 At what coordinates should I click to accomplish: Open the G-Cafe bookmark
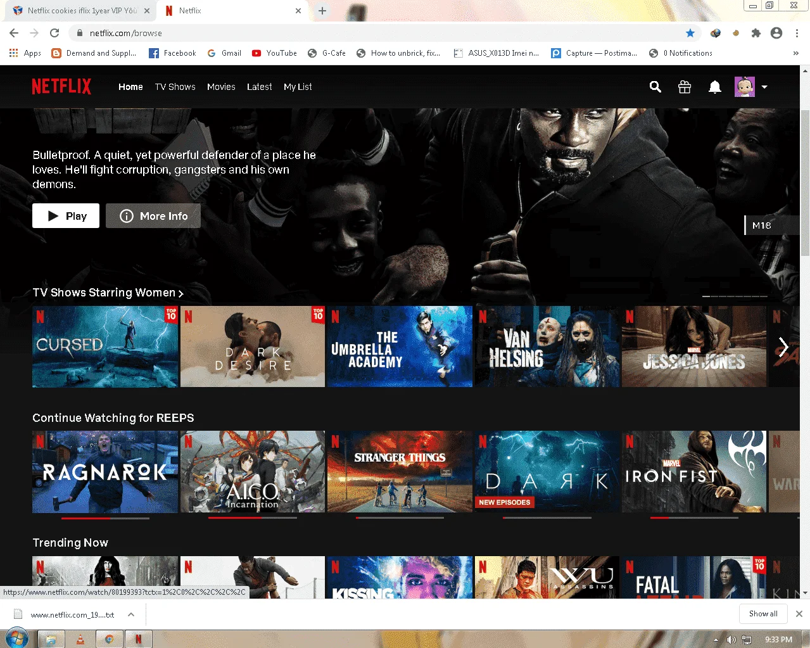tap(327, 53)
